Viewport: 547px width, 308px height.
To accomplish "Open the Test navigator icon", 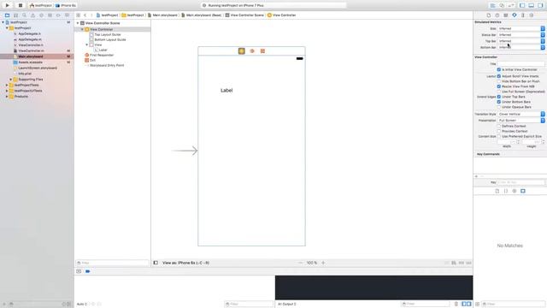I will click(x=41, y=15).
